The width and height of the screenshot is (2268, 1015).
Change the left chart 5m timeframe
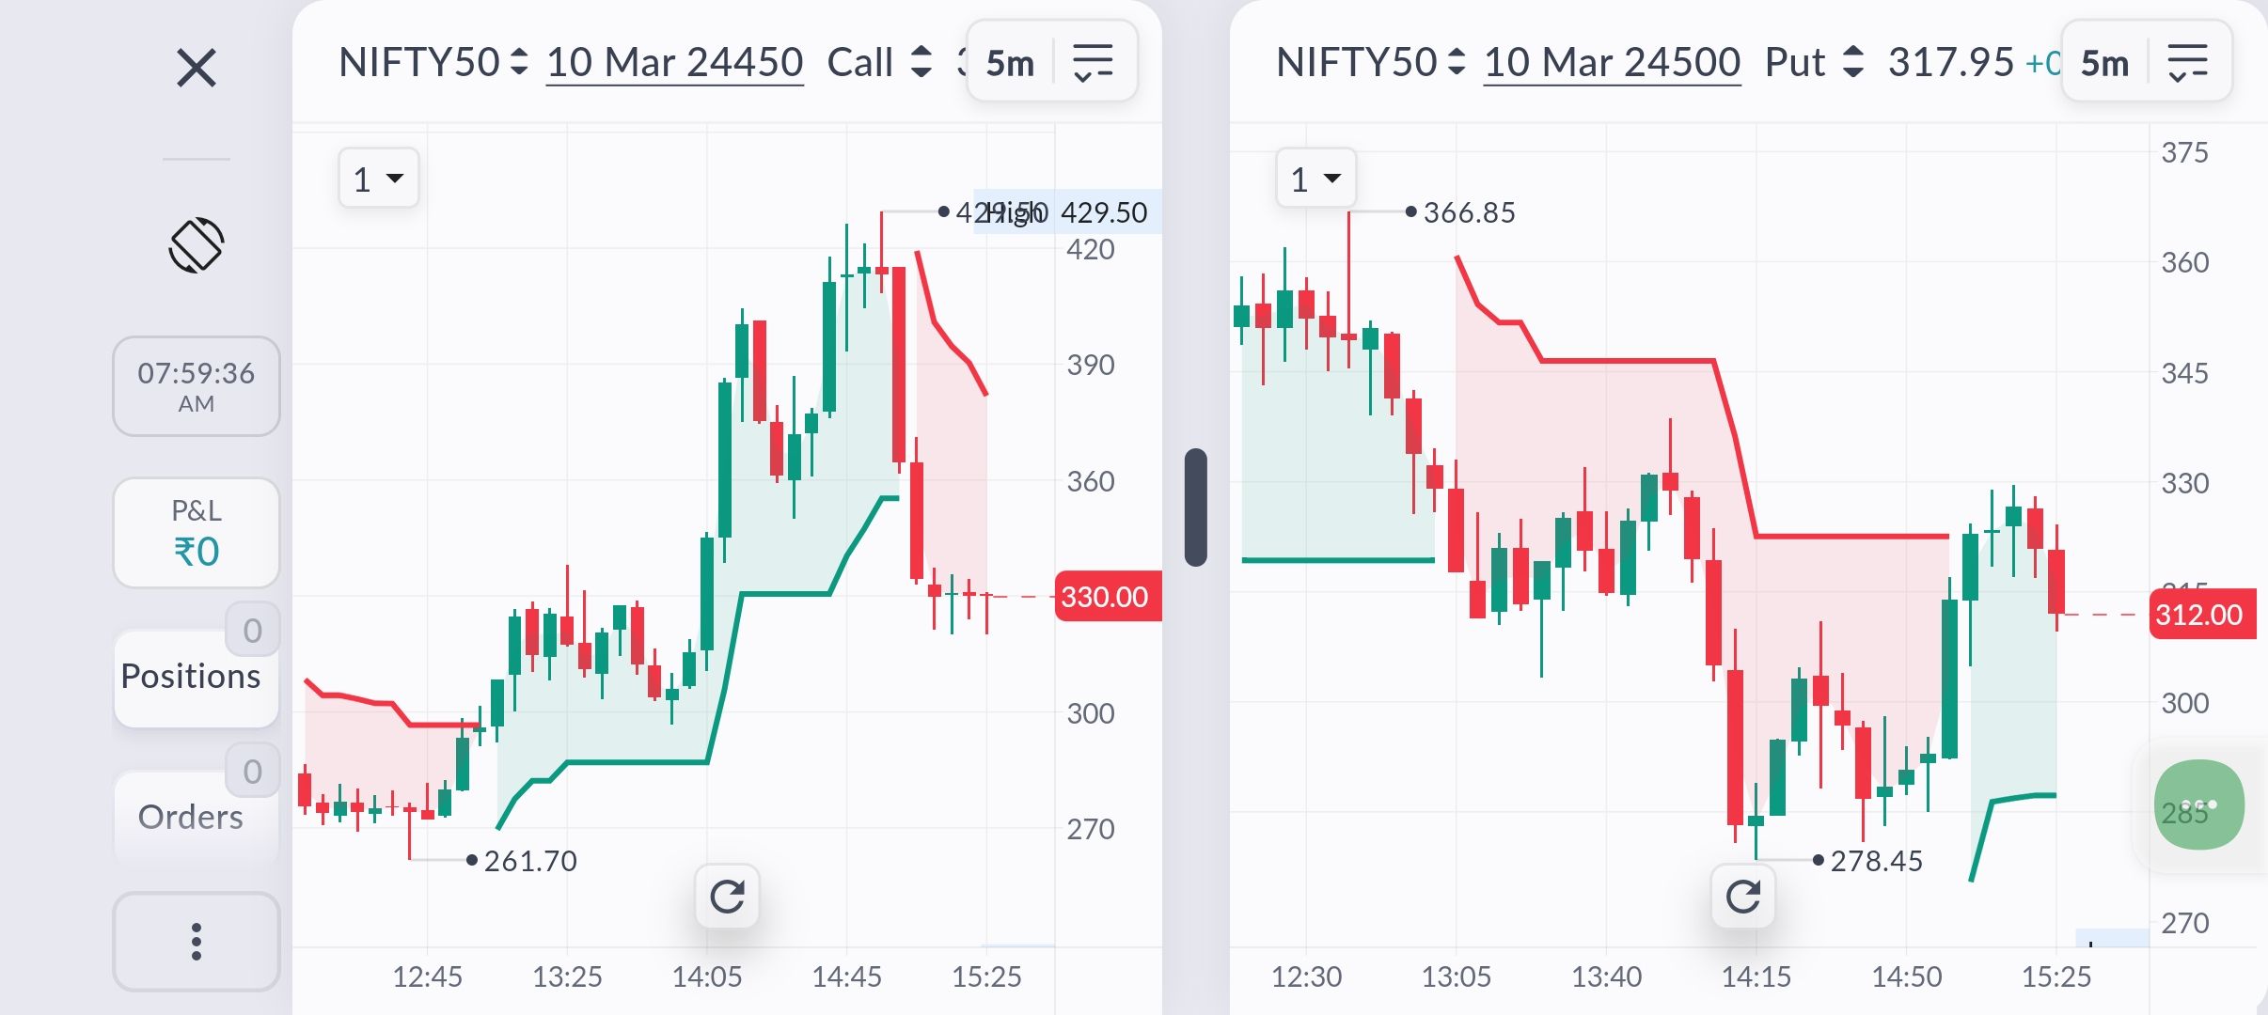[x=1010, y=63]
